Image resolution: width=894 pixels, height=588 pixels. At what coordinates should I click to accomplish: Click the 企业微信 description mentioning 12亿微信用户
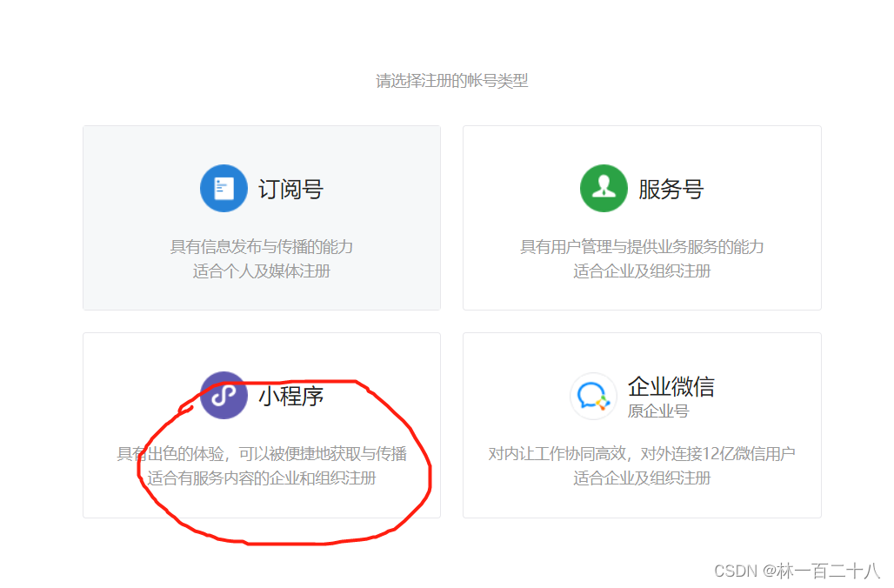pyautogui.click(x=642, y=454)
